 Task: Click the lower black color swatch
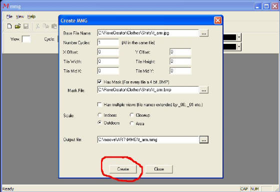point(230,47)
